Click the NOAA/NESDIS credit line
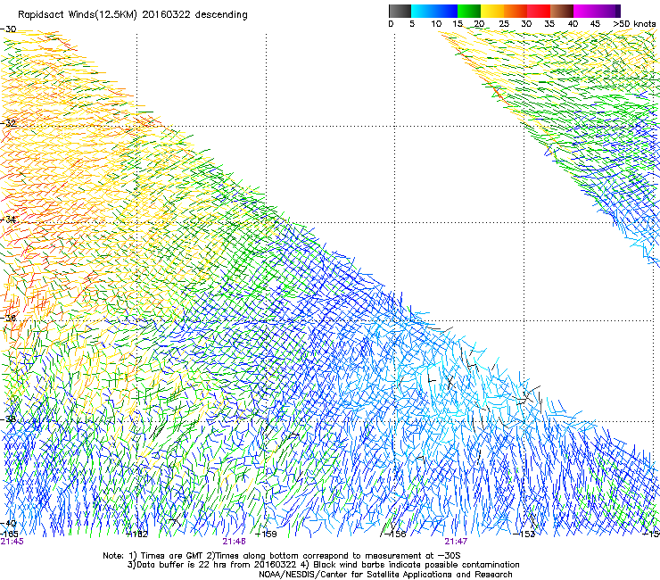The height and width of the screenshot is (580, 660). [385, 575]
